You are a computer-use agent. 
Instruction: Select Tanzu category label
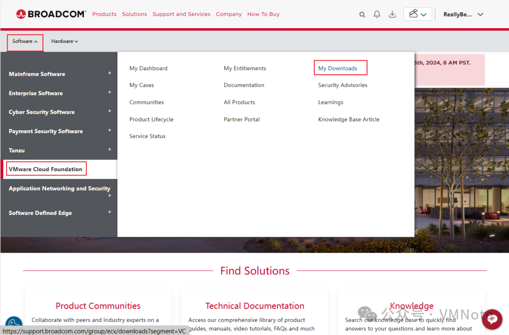(x=16, y=151)
